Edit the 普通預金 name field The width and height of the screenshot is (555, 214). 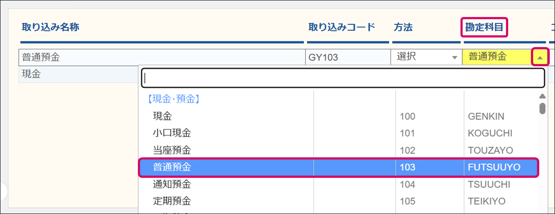pos(161,57)
